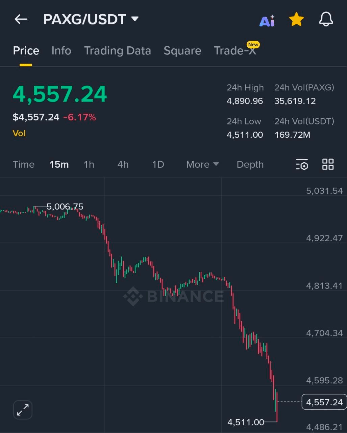Open chart indicator settings icon
The image size is (347, 433).
coord(302,164)
